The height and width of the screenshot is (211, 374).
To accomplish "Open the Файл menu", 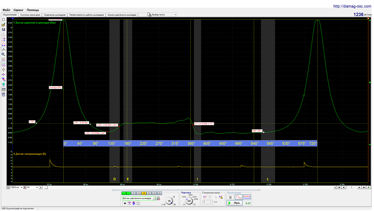I will (x=6, y=10).
